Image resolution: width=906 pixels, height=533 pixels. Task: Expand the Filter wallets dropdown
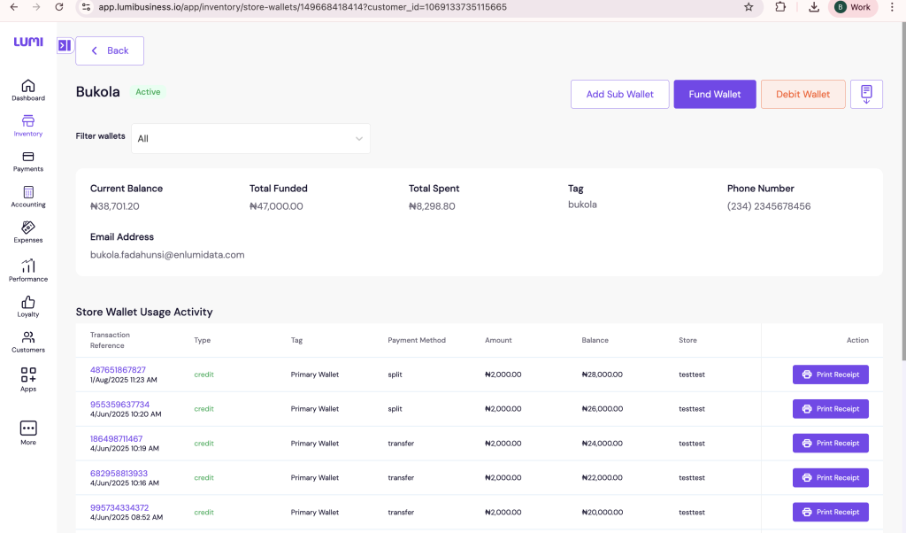pyautogui.click(x=250, y=139)
